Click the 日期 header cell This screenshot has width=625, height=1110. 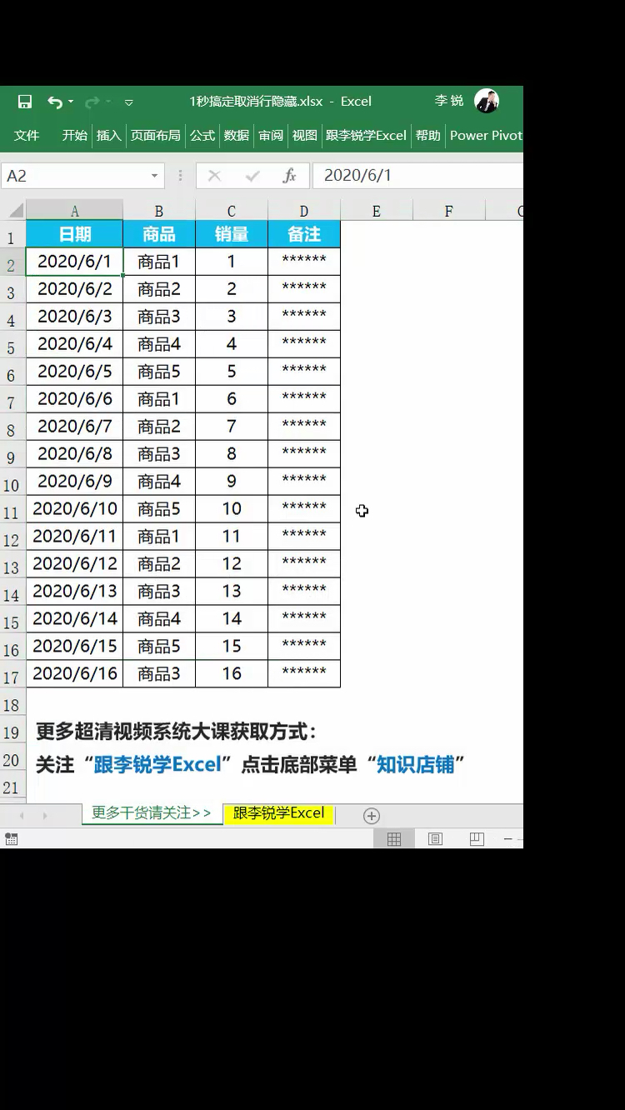click(74, 234)
